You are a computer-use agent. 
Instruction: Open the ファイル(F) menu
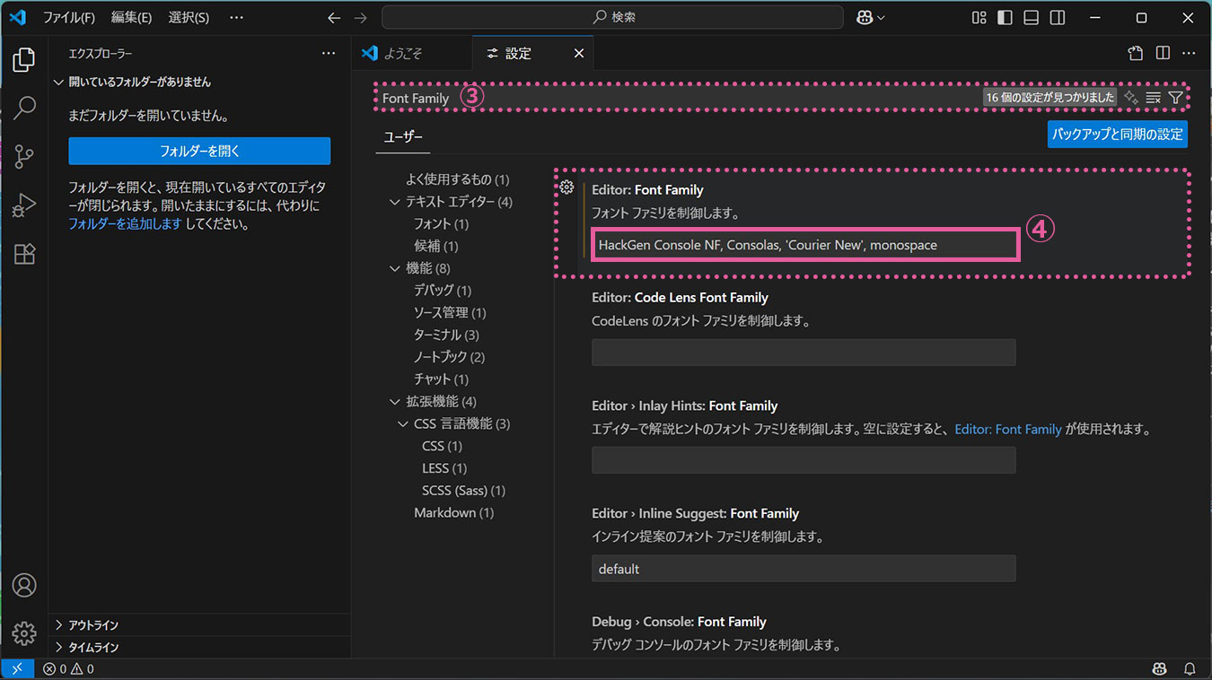click(69, 18)
